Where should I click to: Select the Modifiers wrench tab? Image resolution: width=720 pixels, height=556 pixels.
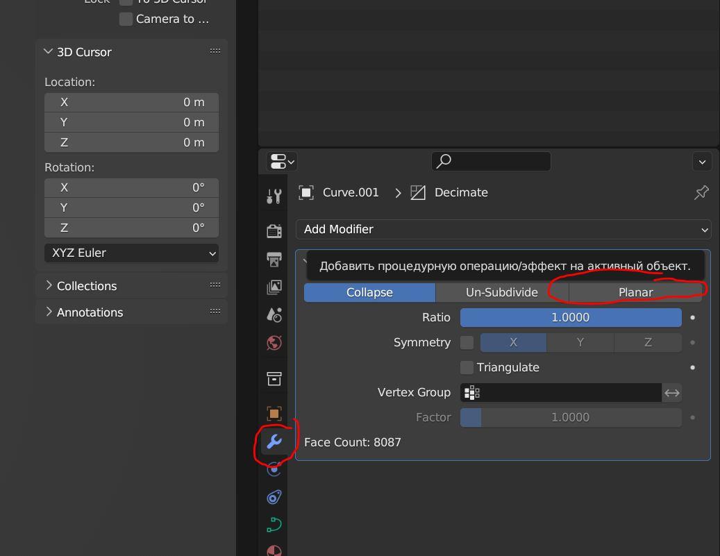(274, 441)
